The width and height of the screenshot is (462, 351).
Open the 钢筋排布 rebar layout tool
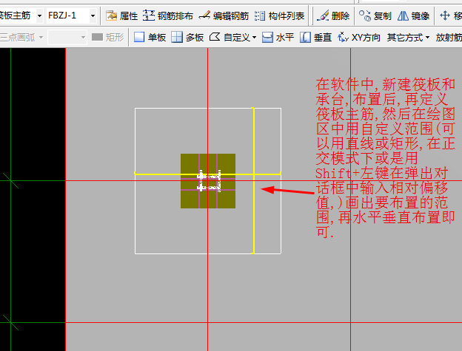[x=167, y=16]
